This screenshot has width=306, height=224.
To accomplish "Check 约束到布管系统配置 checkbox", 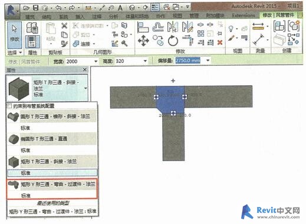I will coord(9,106).
